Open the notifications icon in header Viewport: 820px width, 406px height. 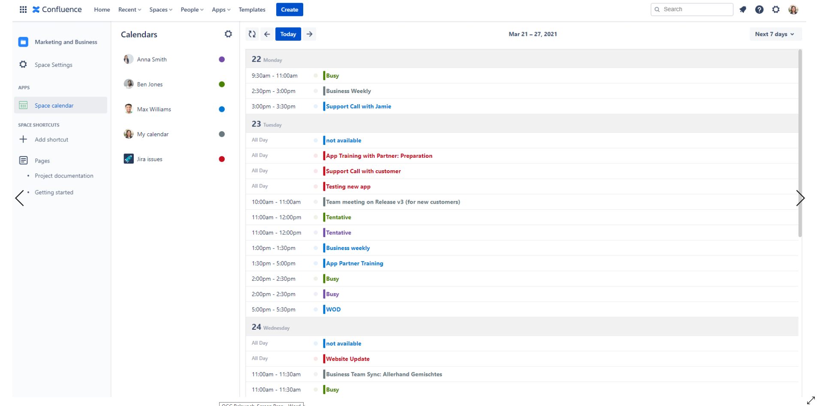[x=743, y=9]
